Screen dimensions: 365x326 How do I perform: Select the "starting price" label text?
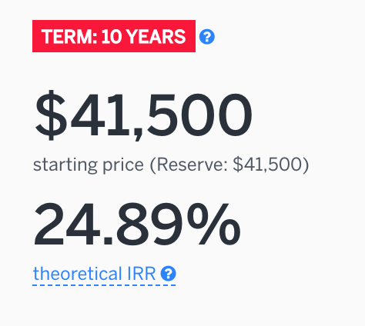(x=89, y=165)
